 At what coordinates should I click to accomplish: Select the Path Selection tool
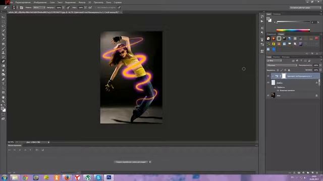tap(3, 88)
